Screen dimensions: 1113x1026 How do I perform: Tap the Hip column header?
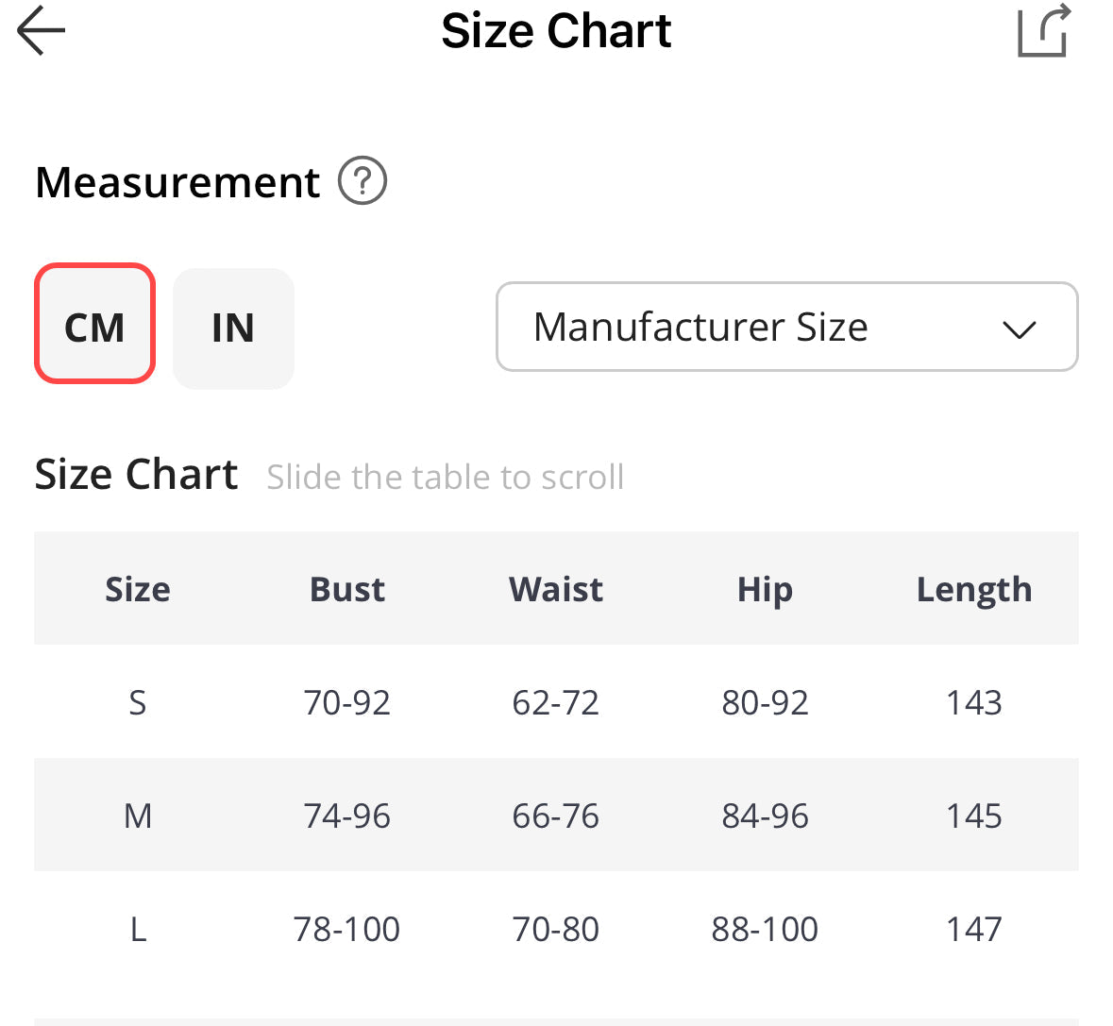pyautogui.click(x=765, y=589)
